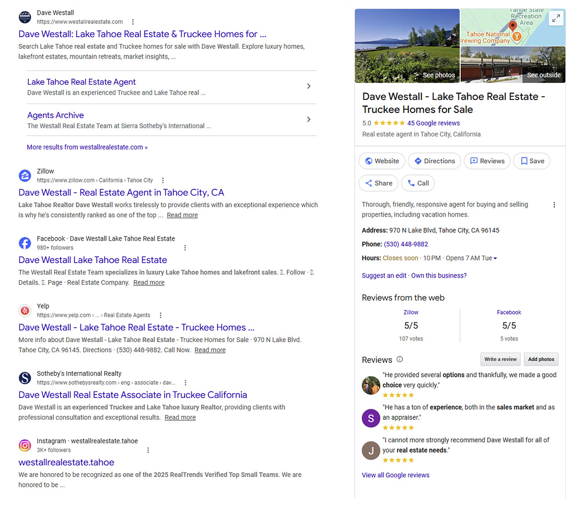Image resolution: width=585 pixels, height=527 pixels.
Task: Click Suggest an edit link
Action: click(x=384, y=276)
